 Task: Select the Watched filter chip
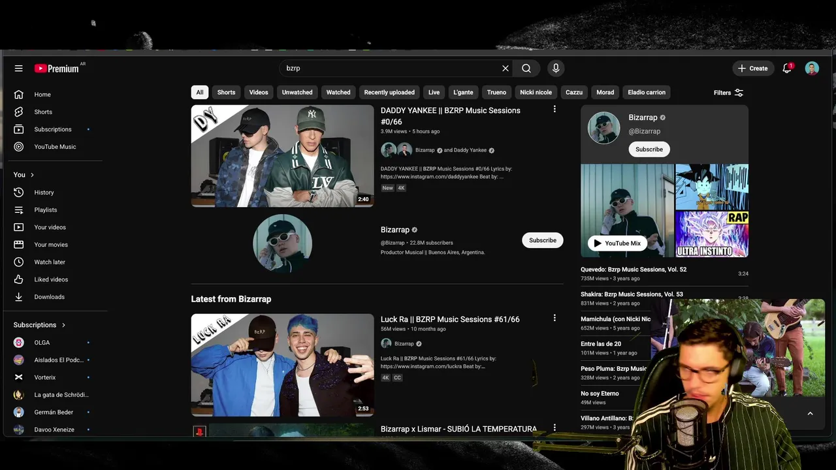pyautogui.click(x=338, y=92)
